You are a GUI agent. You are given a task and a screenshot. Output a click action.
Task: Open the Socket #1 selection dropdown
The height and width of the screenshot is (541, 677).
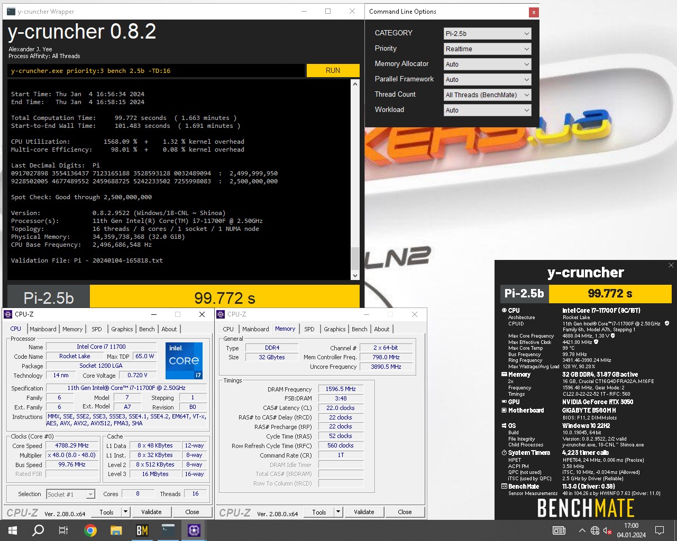tap(70, 495)
